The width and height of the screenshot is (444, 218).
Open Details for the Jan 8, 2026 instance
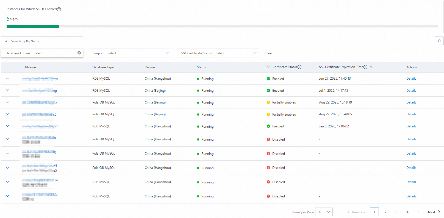click(411, 126)
